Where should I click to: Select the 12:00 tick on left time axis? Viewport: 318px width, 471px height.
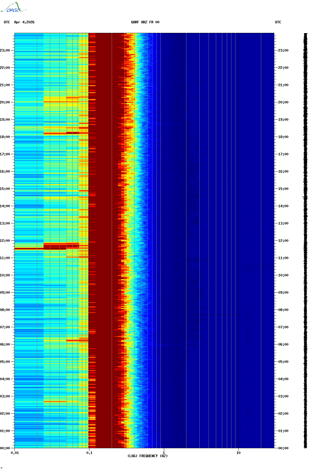point(5,241)
